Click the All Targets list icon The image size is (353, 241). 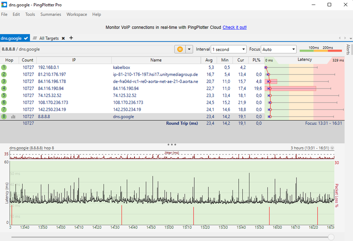[x=35, y=38]
